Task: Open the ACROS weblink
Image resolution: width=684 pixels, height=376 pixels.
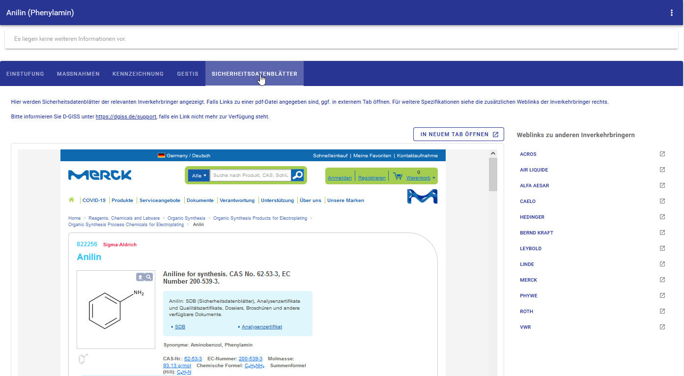Action: [x=528, y=154]
